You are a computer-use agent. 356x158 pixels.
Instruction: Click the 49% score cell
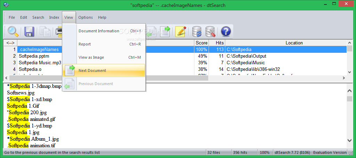pos(202,56)
